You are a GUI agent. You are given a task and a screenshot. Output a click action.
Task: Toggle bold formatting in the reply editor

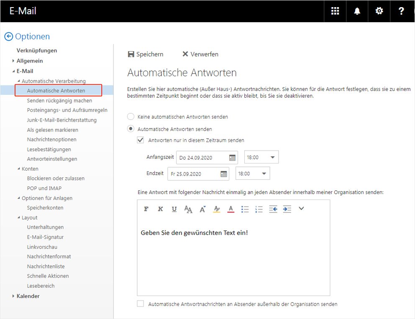[x=146, y=209]
